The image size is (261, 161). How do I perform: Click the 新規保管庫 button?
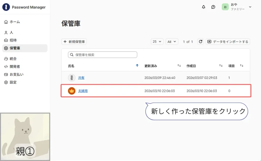pos(74,42)
